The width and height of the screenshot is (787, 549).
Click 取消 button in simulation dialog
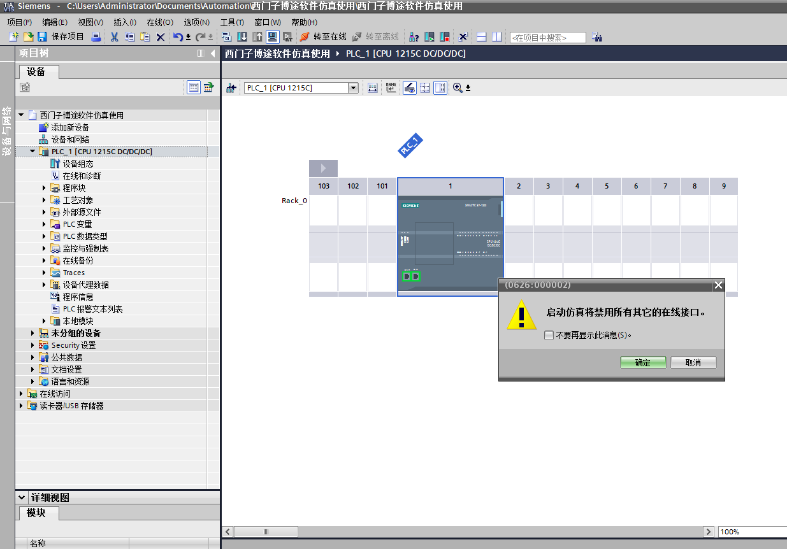[x=693, y=362]
